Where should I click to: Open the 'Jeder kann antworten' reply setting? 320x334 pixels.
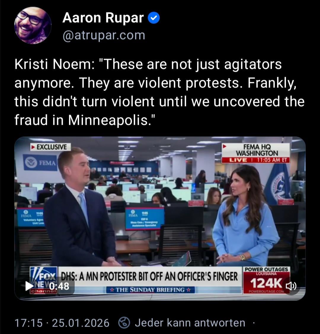coord(190,323)
